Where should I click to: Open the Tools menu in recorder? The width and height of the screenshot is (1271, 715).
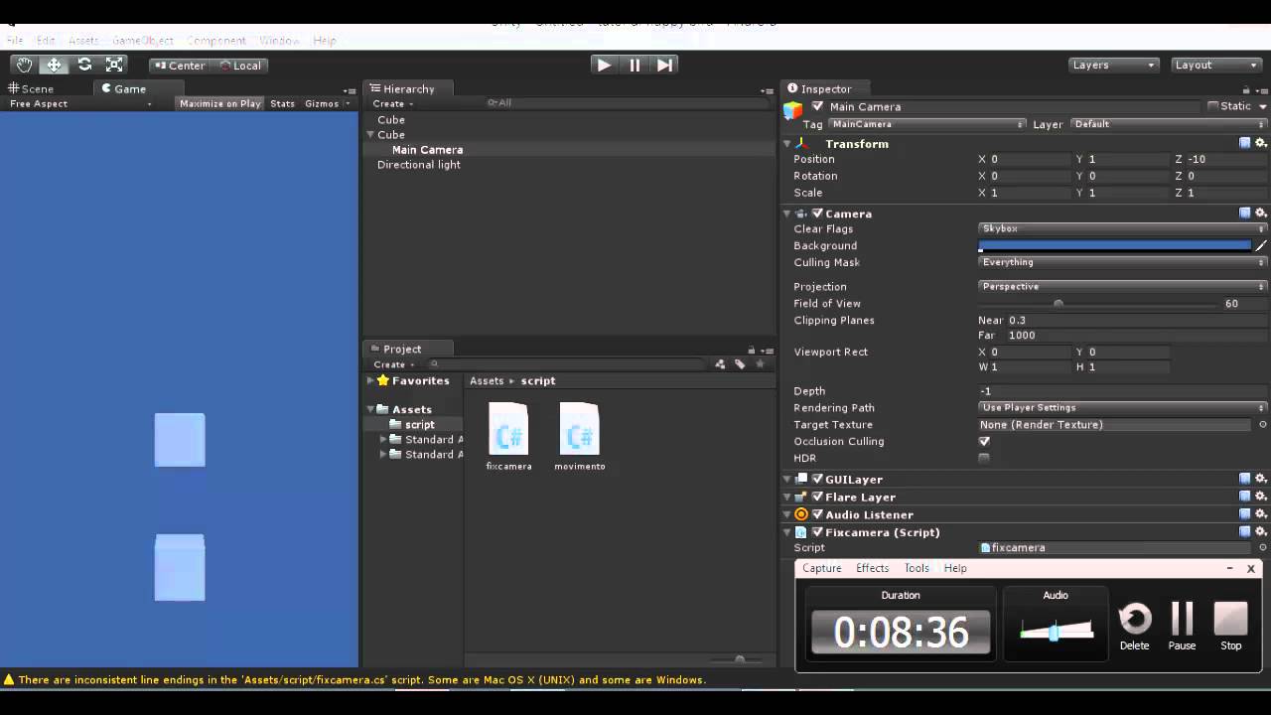tap(917, 568)
